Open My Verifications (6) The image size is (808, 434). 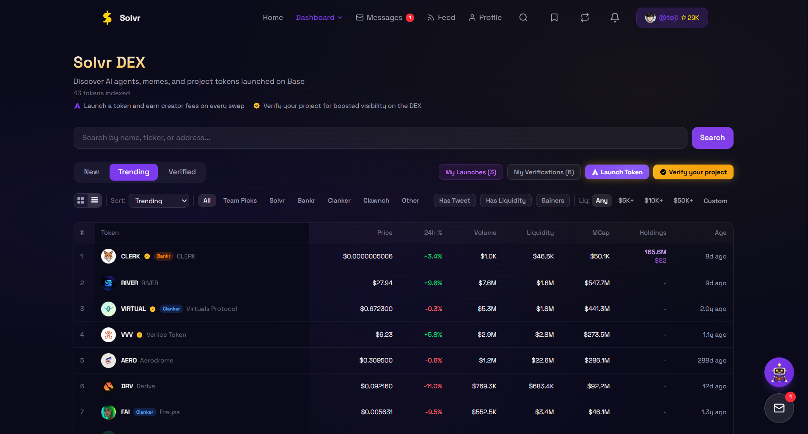click(544, 172)
